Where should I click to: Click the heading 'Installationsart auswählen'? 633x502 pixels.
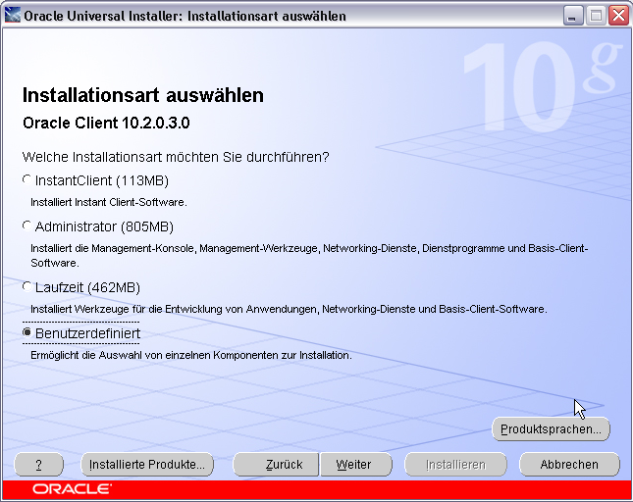coord(143,95)
